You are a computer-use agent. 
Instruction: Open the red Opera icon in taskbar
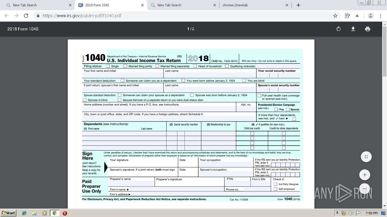[x=65, y=213]
